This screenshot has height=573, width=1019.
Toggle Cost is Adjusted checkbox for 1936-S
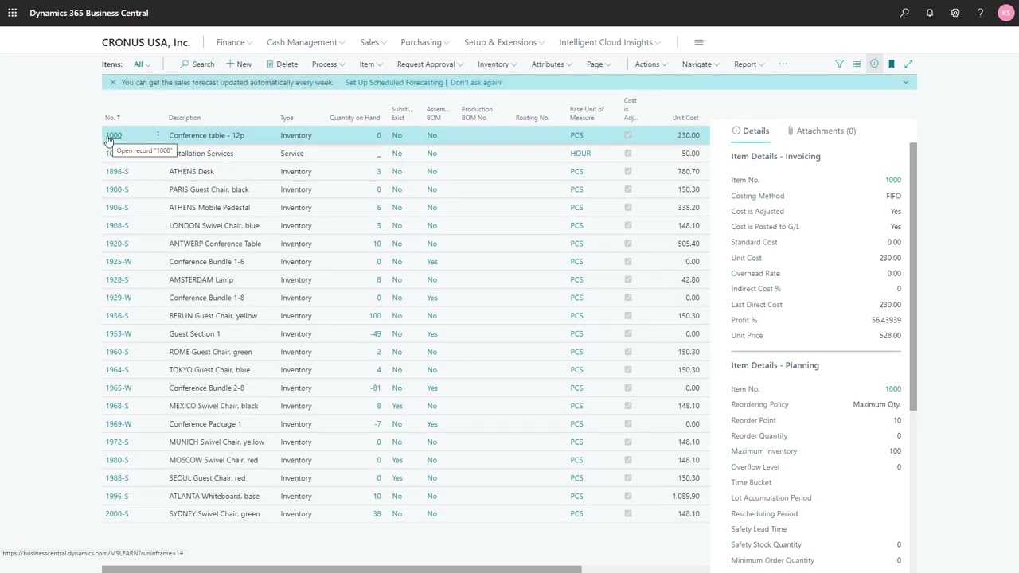point(628,316)
